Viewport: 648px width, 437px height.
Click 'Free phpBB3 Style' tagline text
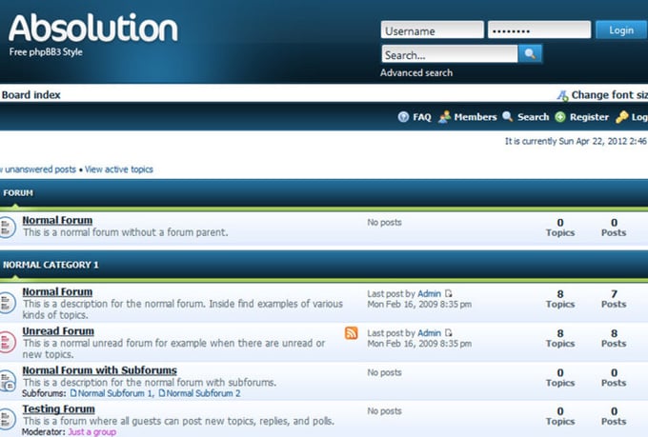tap(46, 52)
